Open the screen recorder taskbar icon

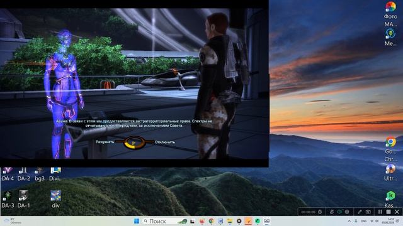[267, 221]
